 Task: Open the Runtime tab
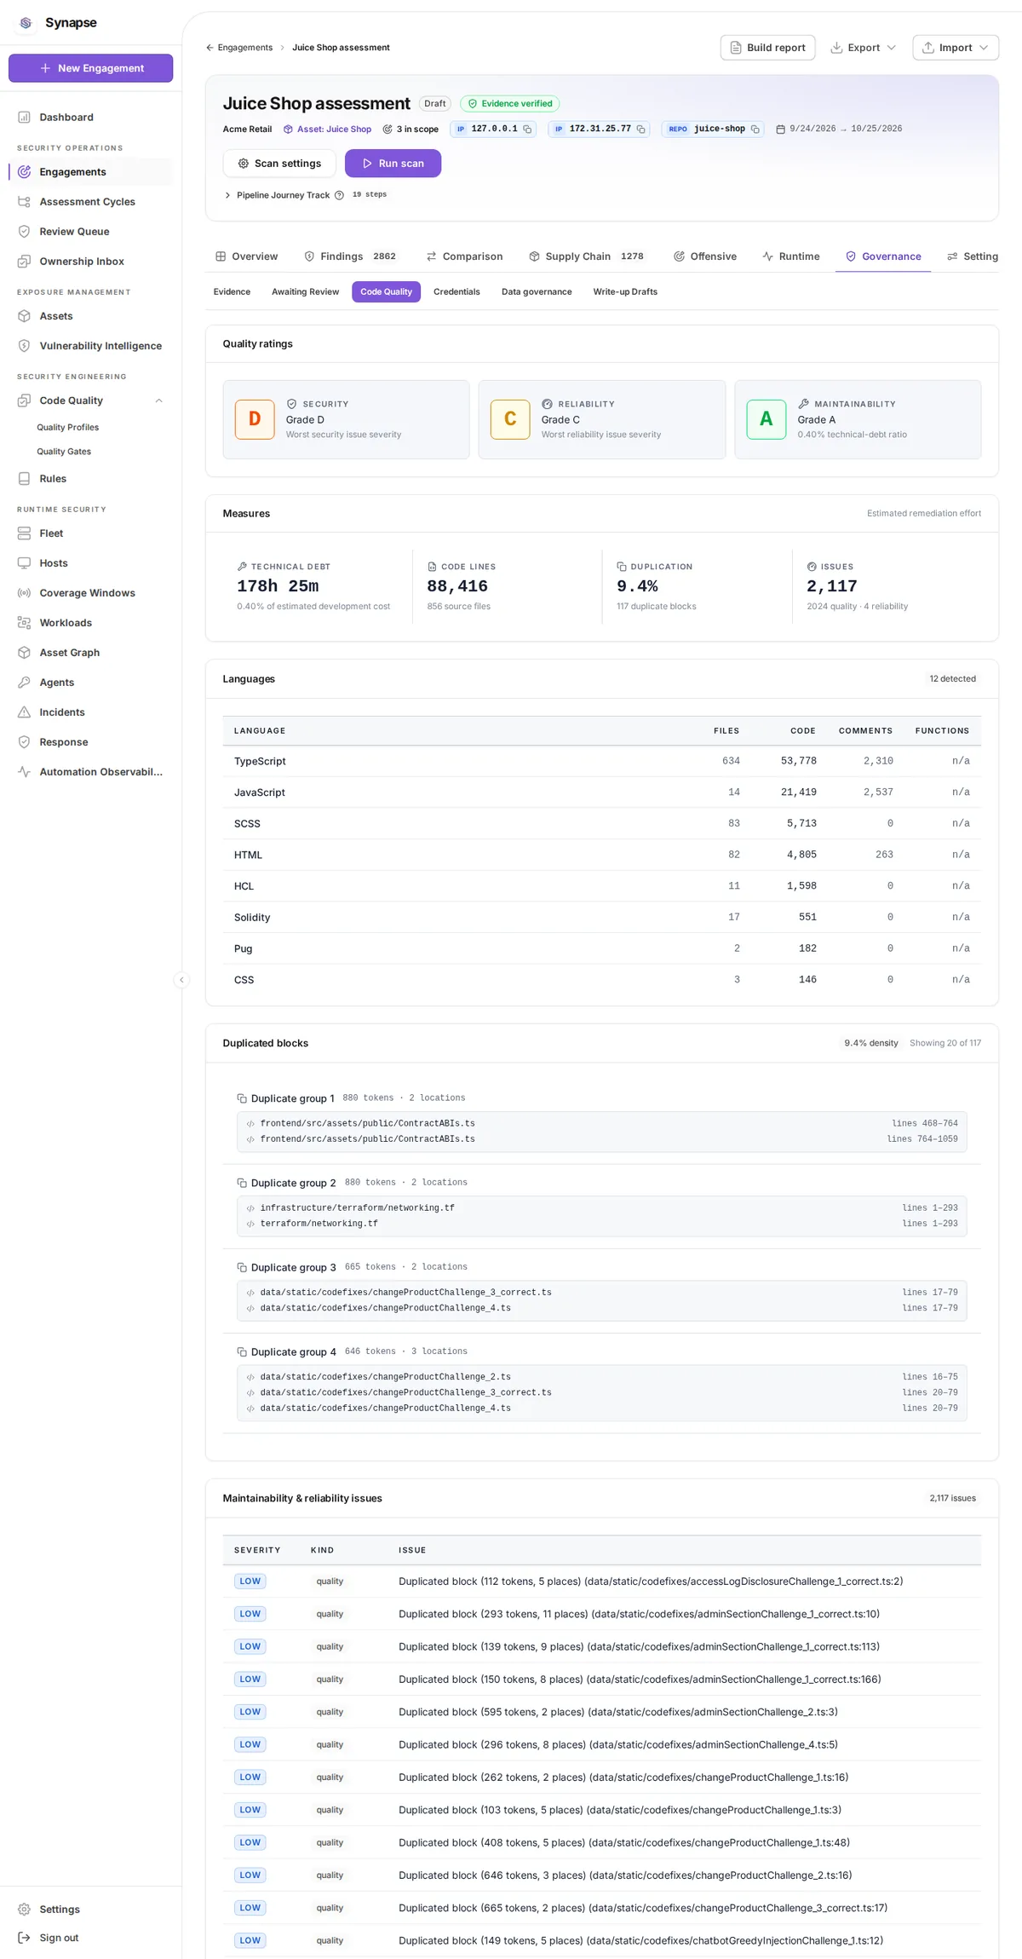(x=791, y=256)
